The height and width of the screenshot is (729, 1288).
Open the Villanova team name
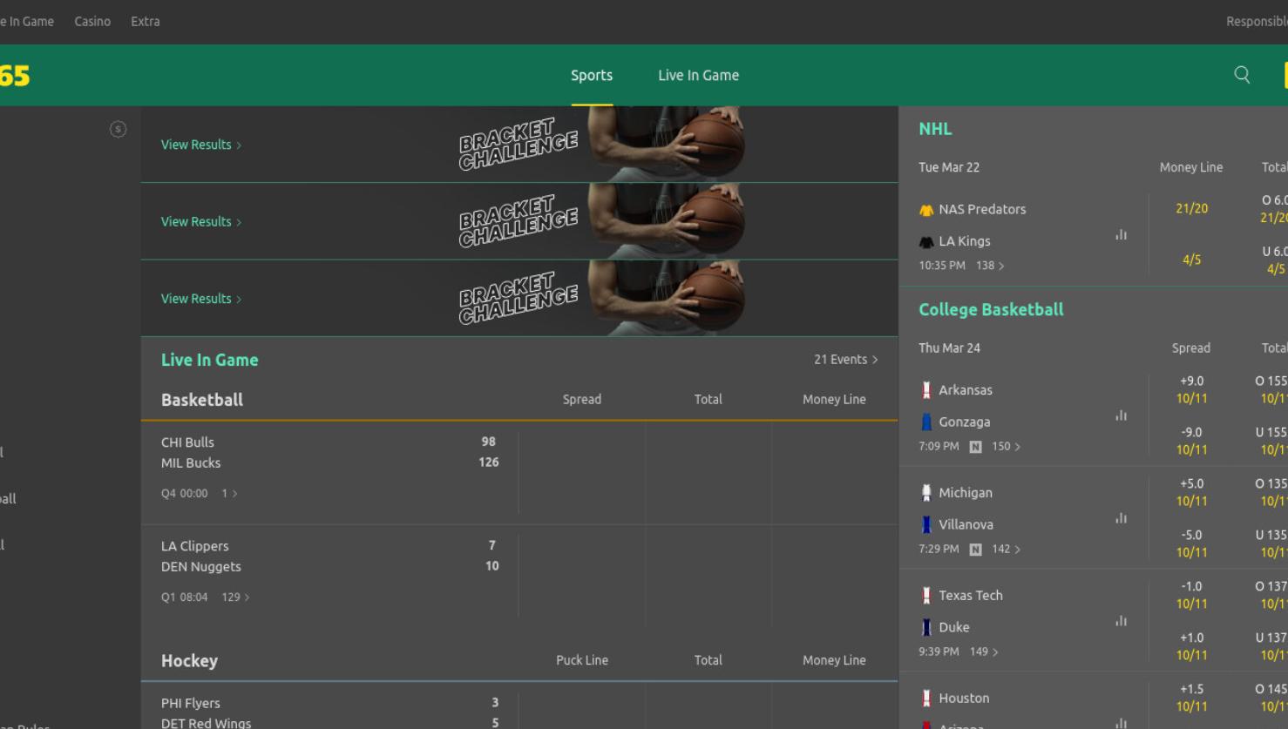966,525
